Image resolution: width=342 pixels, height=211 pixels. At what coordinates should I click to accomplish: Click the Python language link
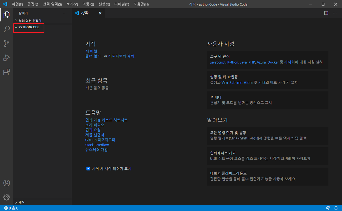[x=233, y=62]
